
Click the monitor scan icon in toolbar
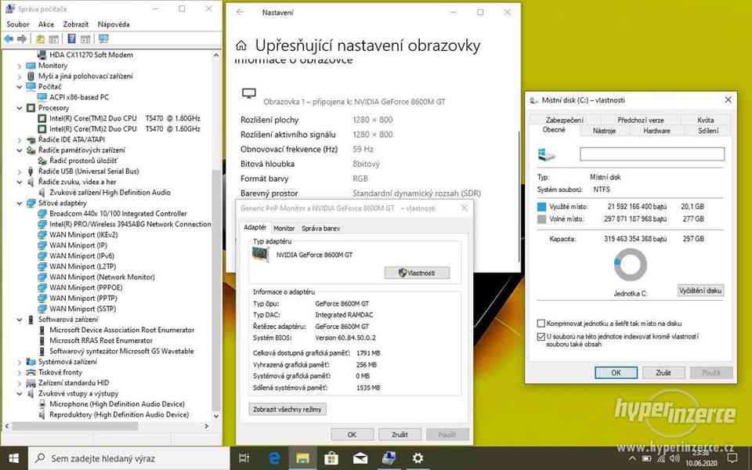(103, 39)
